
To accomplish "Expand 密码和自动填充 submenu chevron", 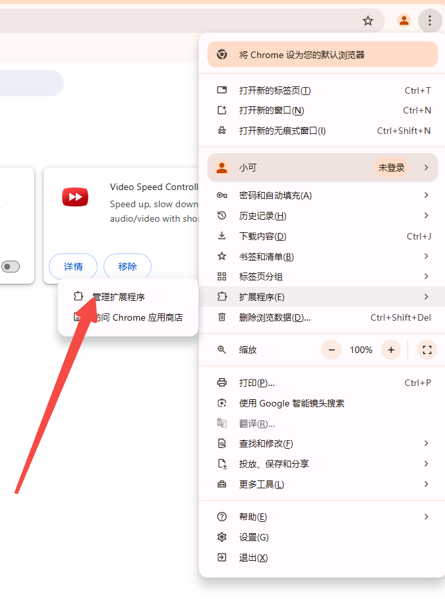I will pyautogui.click(x=426, y=195).
